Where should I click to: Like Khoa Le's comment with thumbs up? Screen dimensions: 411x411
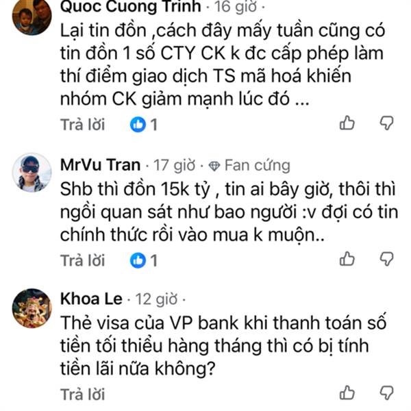coord(347,393)
